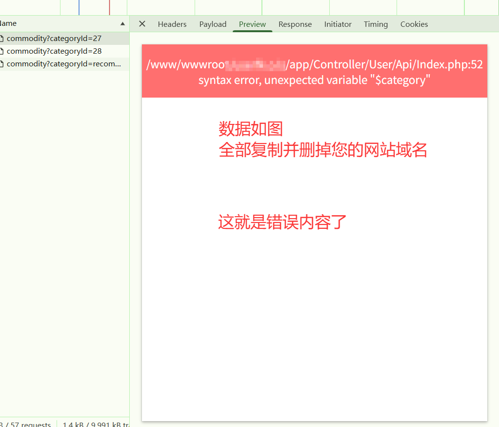Click the file icon beside commodity?categoryId=28

click(x=2, y=51)
